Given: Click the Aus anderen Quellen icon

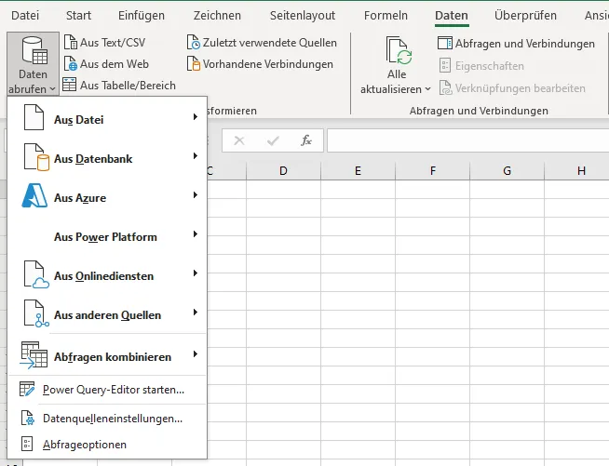Looking at the screenshot, I should 36,313.
